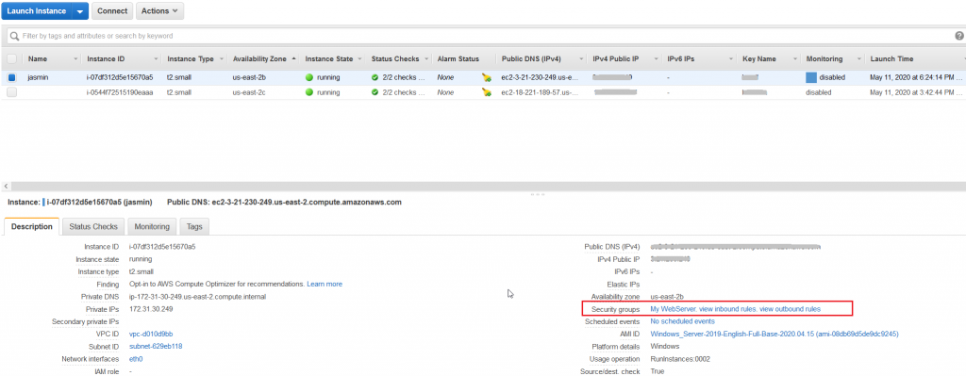The image size is (966, 376).
Task: Click the green running icon for i-0544f72515190eaaa
Action: [309, 92]
